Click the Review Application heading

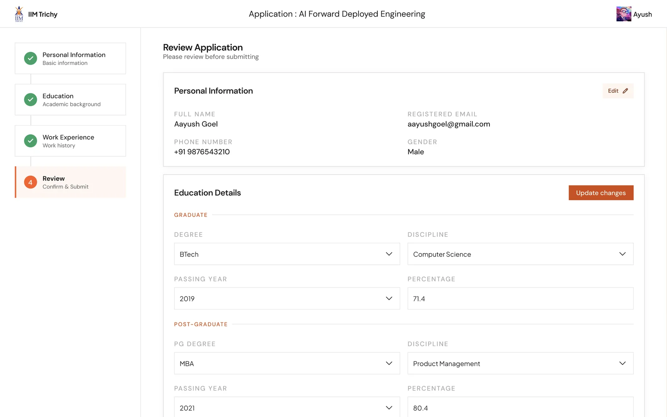203,48
